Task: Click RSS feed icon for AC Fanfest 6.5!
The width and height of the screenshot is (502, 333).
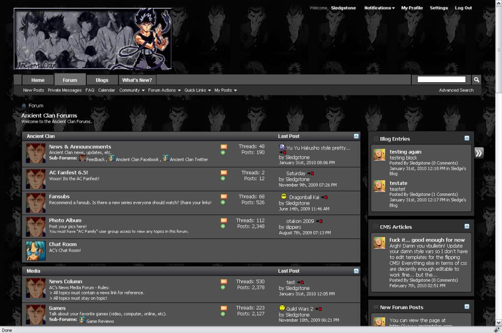Action: click(x=224, y=172)
